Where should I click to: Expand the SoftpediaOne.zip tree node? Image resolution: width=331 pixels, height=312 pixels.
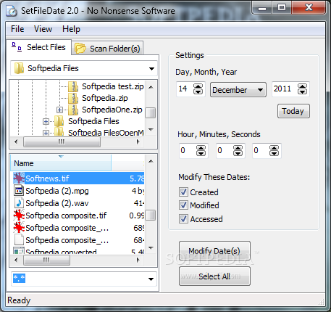point(59,110)
